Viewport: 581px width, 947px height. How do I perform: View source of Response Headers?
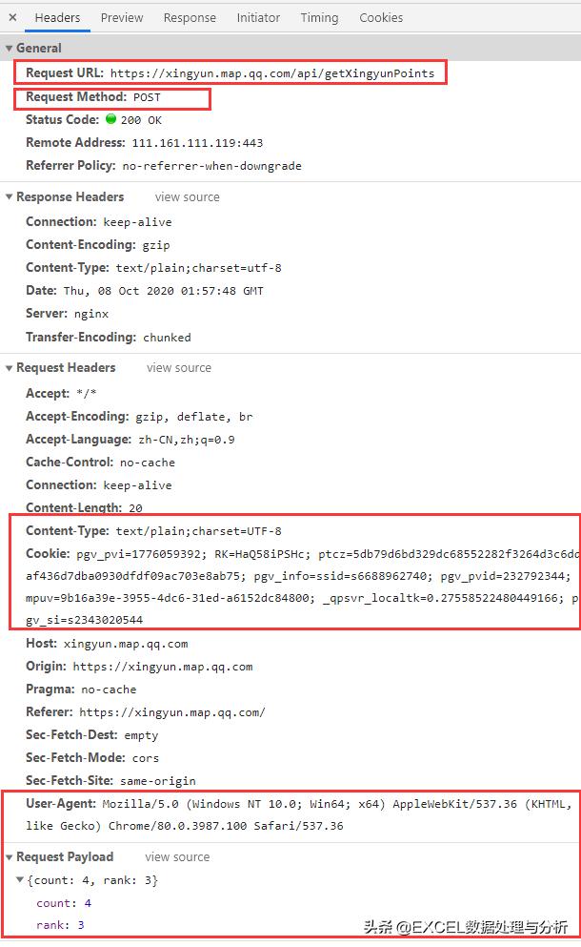tap(187, 197)
